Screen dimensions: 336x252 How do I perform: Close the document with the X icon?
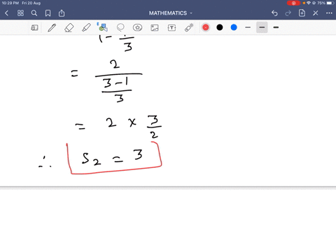316,13
